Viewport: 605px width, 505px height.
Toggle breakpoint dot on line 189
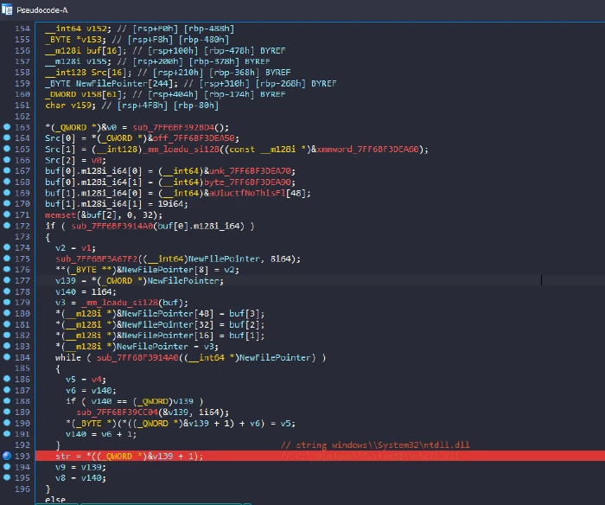(7, 412)
